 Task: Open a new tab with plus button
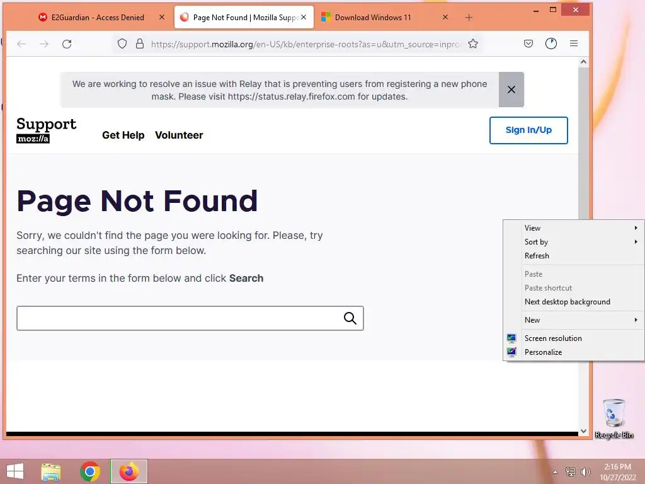pyautogui.click(x=469, y=17)
